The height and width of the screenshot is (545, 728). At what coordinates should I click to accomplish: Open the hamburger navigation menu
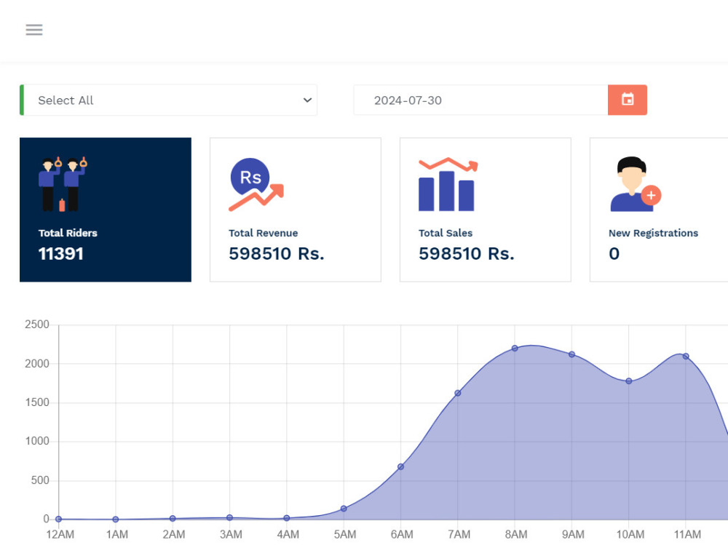pos(34,30)
